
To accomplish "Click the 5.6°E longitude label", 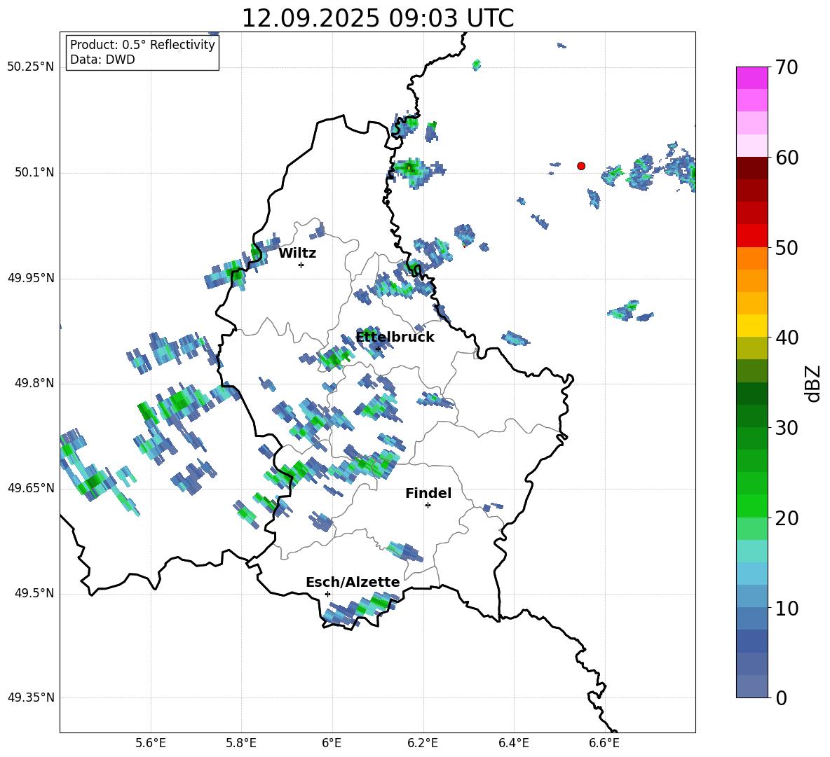I will coord(151,743).
